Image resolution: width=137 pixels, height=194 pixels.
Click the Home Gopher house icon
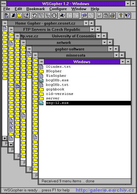coord(35,16)
